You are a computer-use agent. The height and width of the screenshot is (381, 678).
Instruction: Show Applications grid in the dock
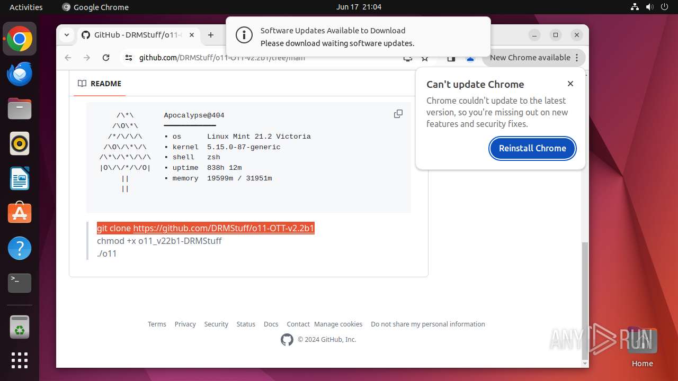[x=20, y=360]
